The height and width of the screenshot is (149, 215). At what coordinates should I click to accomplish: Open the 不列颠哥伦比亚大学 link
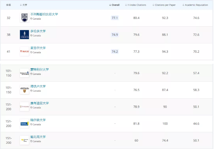[44, 14]
